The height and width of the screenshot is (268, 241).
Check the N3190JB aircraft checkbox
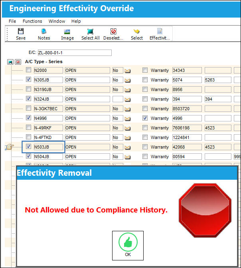(x=28, y=89)
